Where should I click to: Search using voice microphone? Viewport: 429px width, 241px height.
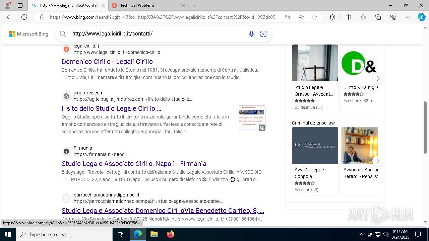(251, 33)
